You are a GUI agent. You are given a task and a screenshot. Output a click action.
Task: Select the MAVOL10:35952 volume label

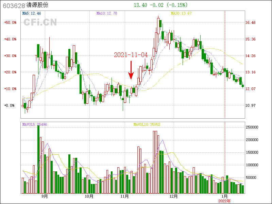point(147,124)
